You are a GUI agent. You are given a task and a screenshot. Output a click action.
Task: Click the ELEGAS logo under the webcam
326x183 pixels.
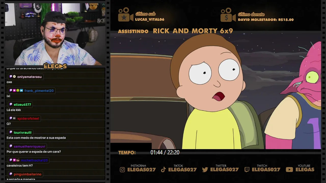pos(55,66)
